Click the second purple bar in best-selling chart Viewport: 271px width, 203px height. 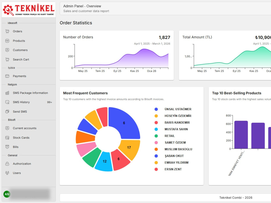[x=258, y=136]
